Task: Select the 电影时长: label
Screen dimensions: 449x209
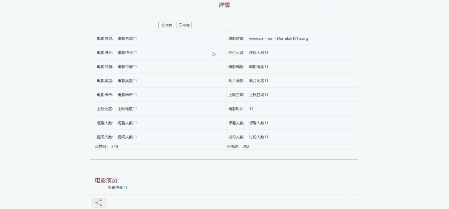Action: (x=237, y=109)
